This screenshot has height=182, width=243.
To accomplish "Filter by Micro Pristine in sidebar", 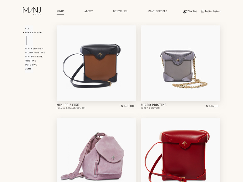I will [x=35, y=52].
